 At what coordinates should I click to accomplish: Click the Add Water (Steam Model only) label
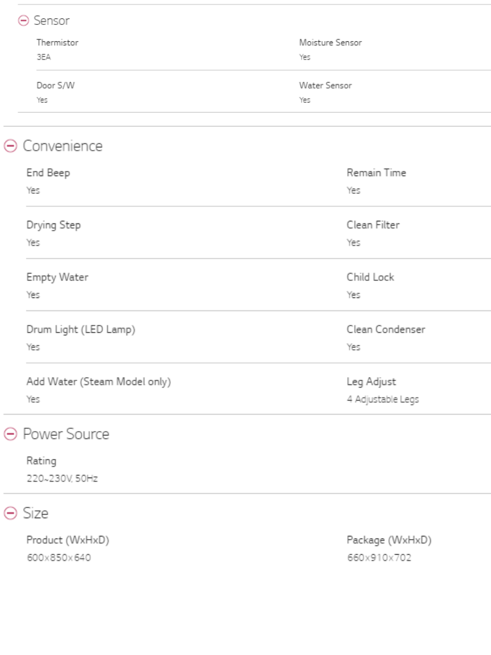(x=98, y=382)
